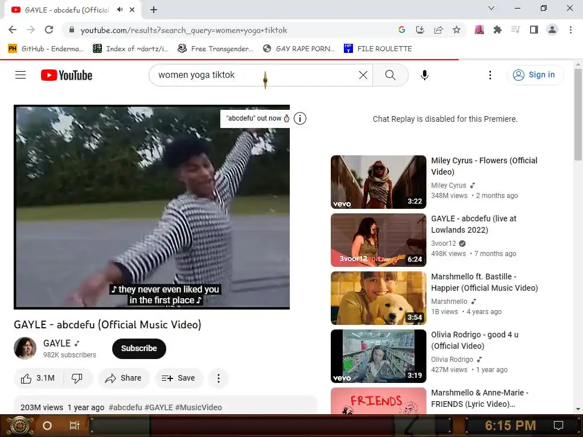
Task: Open Miley Cyrus Flowers video thumbnail
Action: 379,182
